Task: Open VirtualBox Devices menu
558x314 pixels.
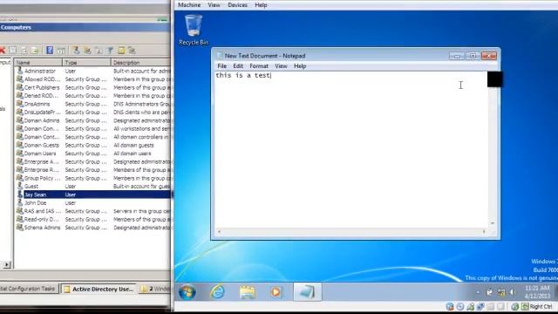Action: (x=237, y=5)
